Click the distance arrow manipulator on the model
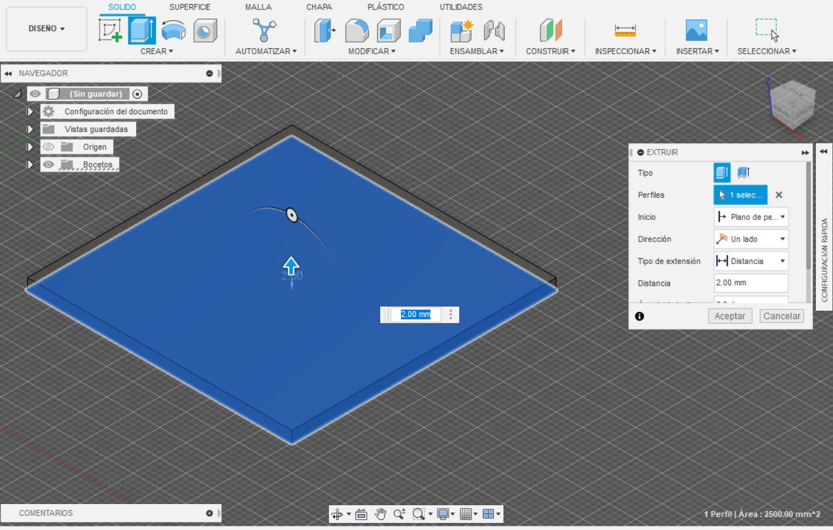The width and height of the screenshot is (833, 530). tap(291, 266)
